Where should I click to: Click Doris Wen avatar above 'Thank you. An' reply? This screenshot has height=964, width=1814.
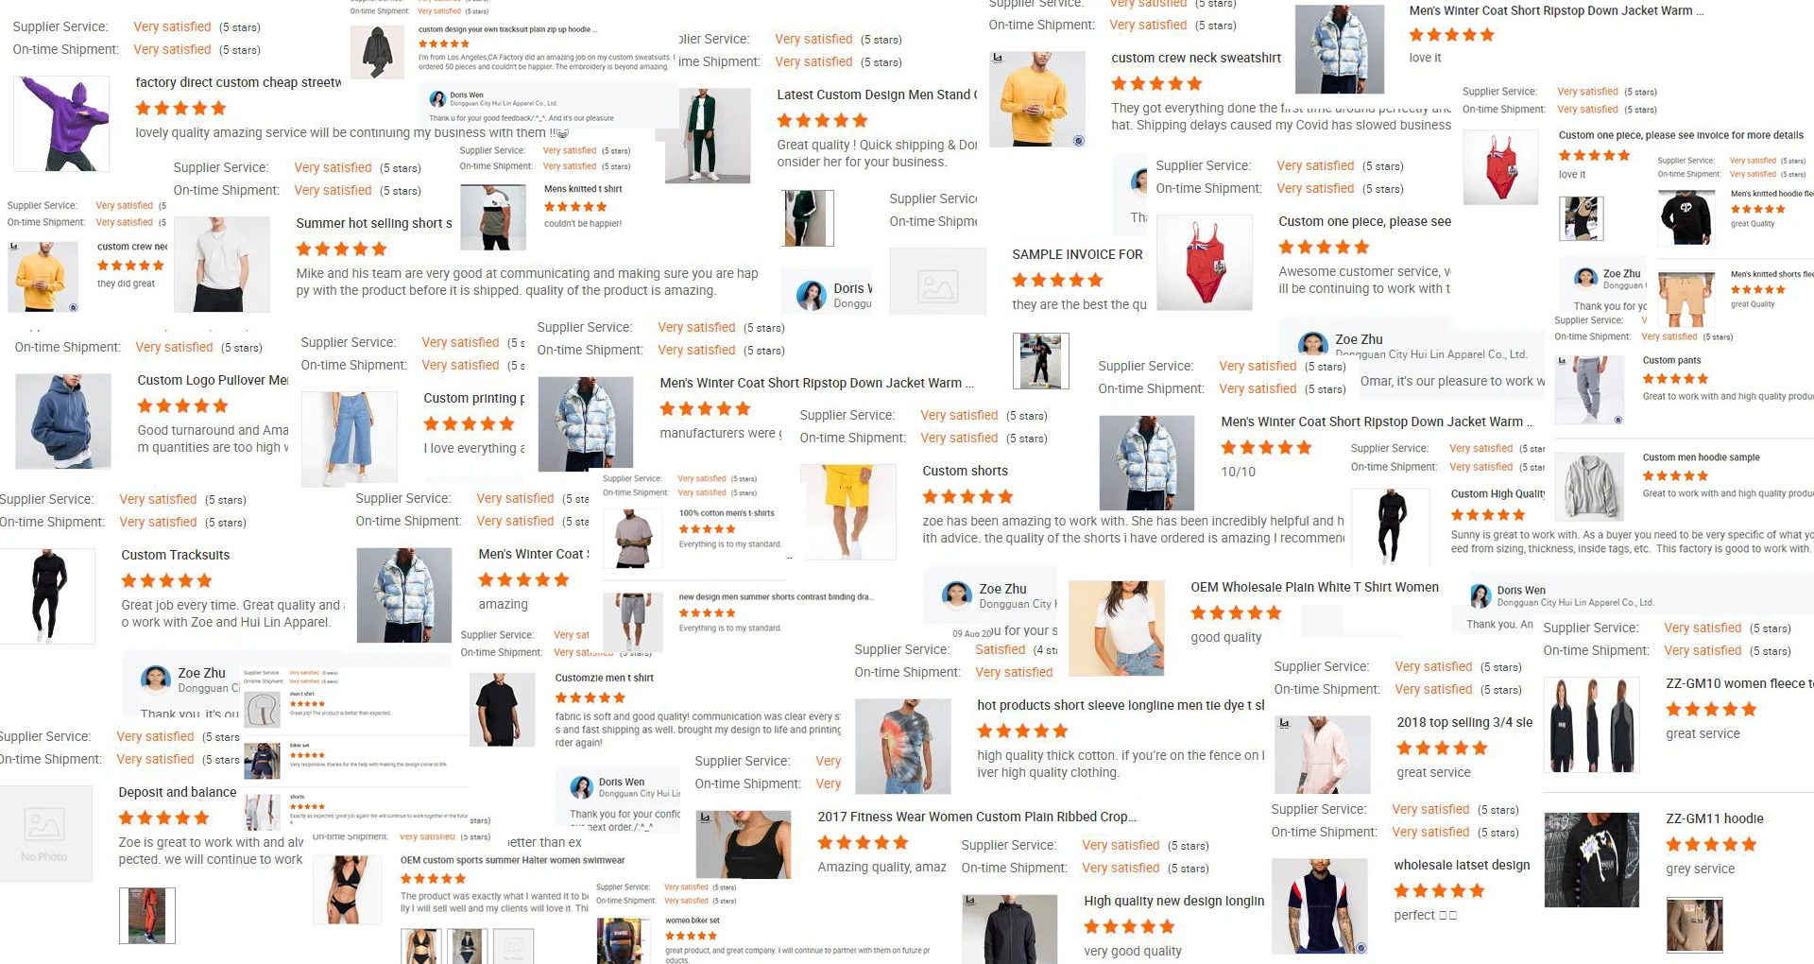click(1481, 595)
